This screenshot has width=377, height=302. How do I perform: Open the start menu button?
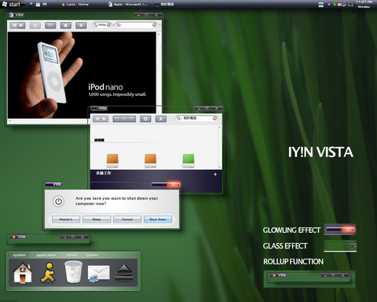coord(12,4)
